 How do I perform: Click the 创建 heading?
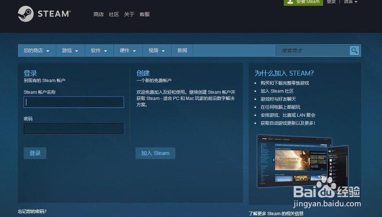143,73
